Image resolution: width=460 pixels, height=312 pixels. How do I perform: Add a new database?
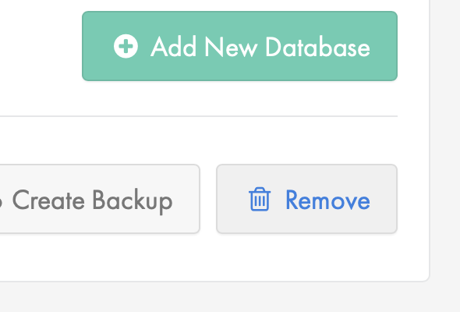[239, 46]
